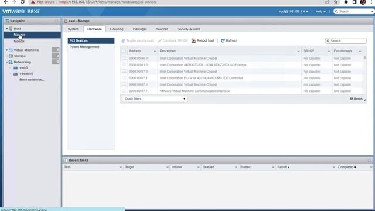Viewport: 375px width, 211px height.
Task: Click the Host icon in Navigator
Action: [11, 29]
